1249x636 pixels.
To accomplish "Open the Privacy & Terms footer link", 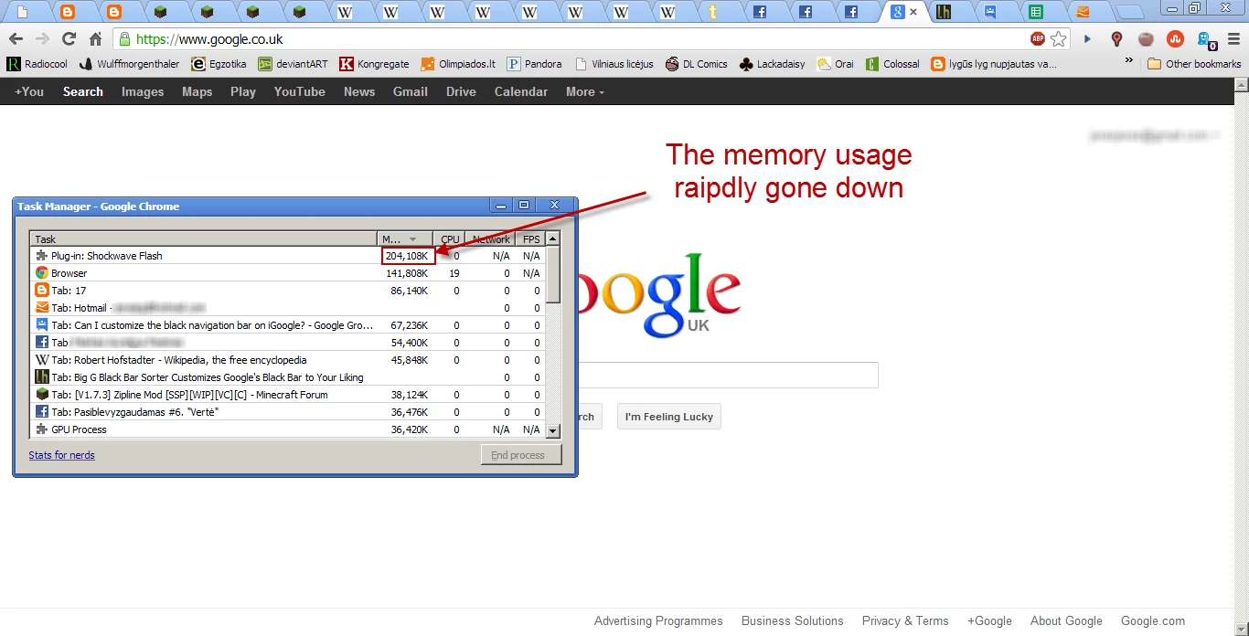I will coord(905,620).
